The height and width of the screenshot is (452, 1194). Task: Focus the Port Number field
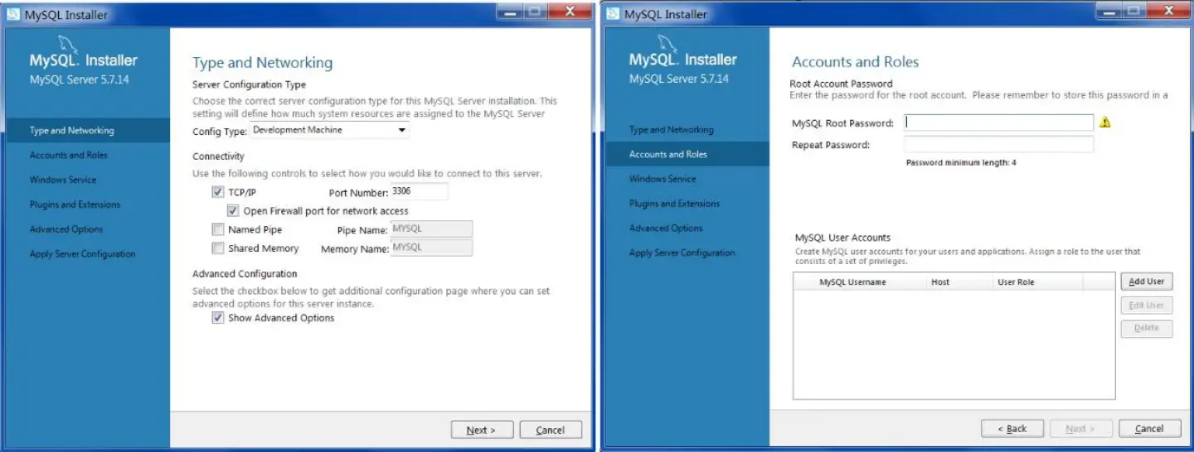[x=419, y=192]
